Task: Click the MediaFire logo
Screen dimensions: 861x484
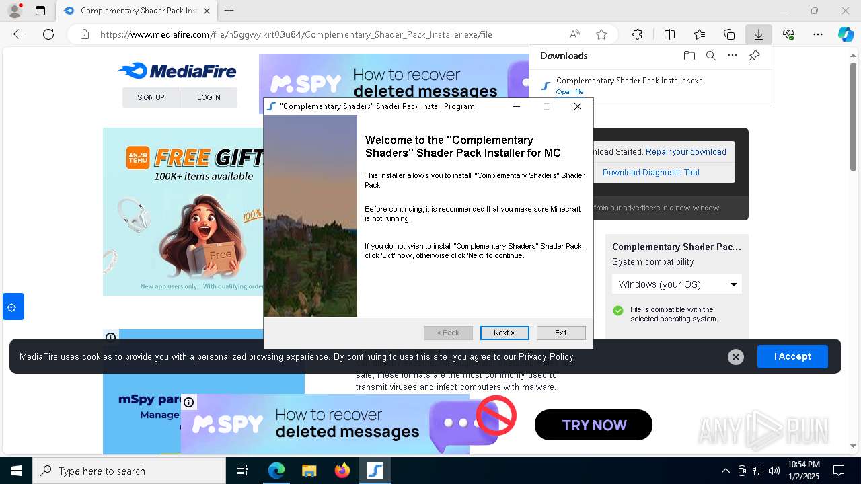Action: point(177,71)
